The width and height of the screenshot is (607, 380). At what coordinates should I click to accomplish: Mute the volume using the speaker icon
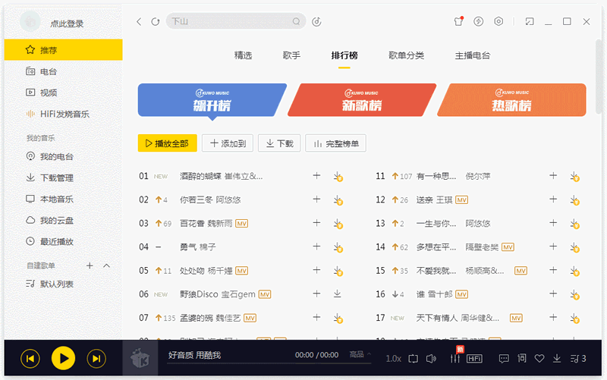pos(432,358)
